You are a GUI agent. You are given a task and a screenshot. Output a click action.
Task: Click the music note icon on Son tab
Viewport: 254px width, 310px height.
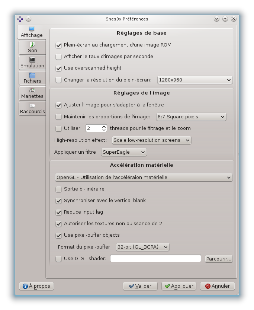pos(32,45)
